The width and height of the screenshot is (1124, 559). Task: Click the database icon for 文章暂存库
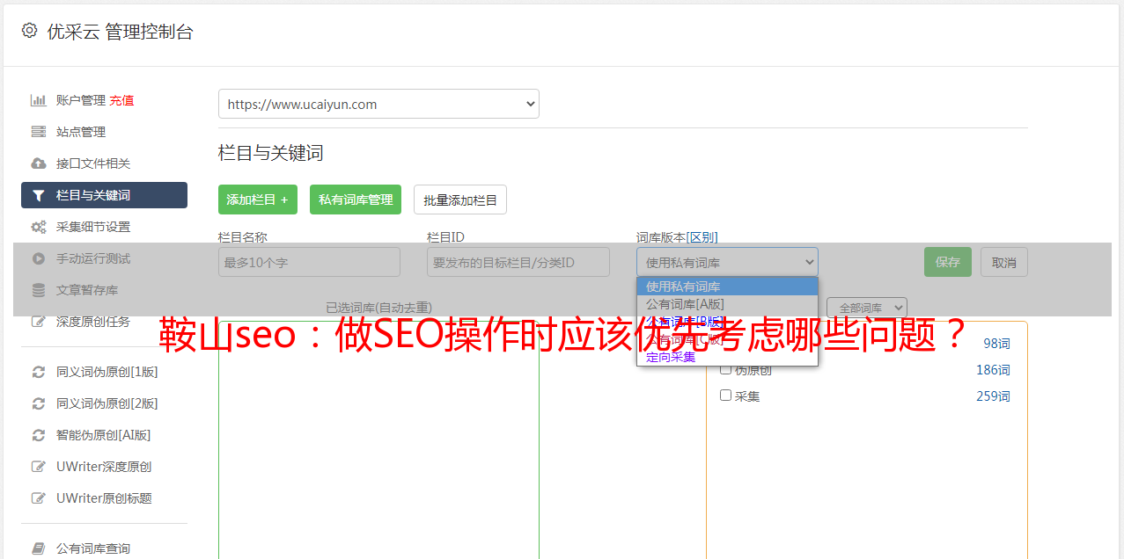pos(39,290)
